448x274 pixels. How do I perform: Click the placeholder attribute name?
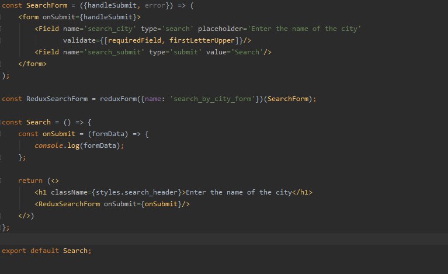tap(220, 29)
